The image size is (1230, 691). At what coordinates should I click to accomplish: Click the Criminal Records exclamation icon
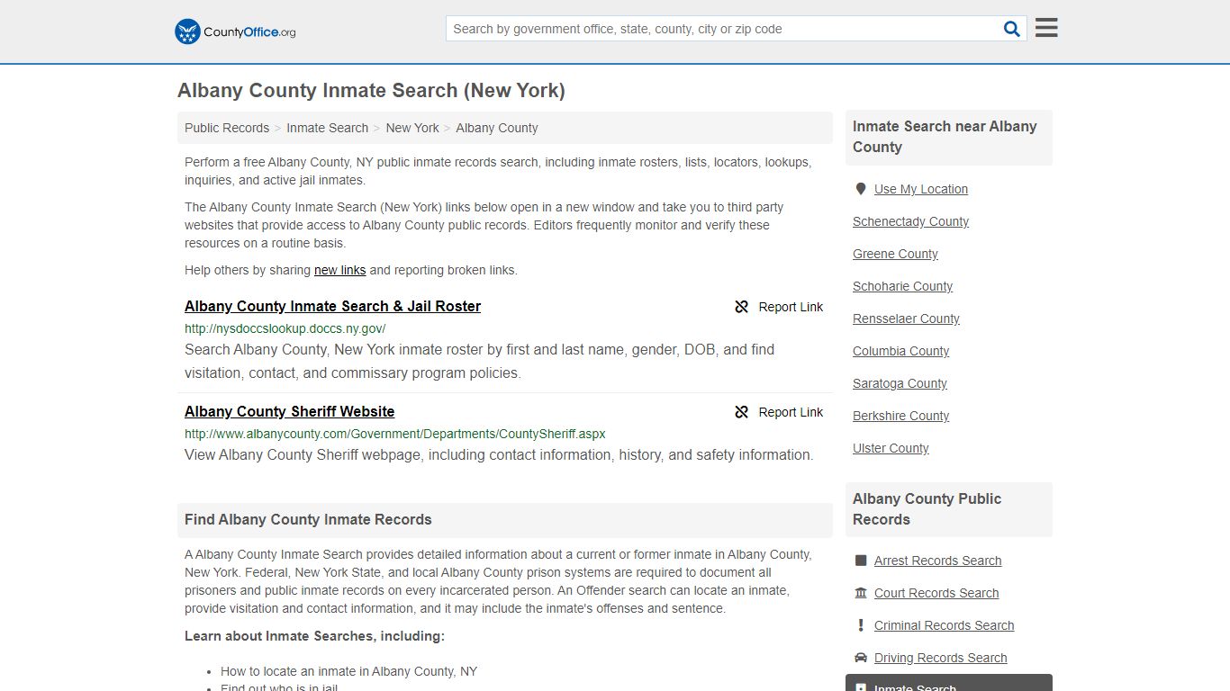point(861,625)
